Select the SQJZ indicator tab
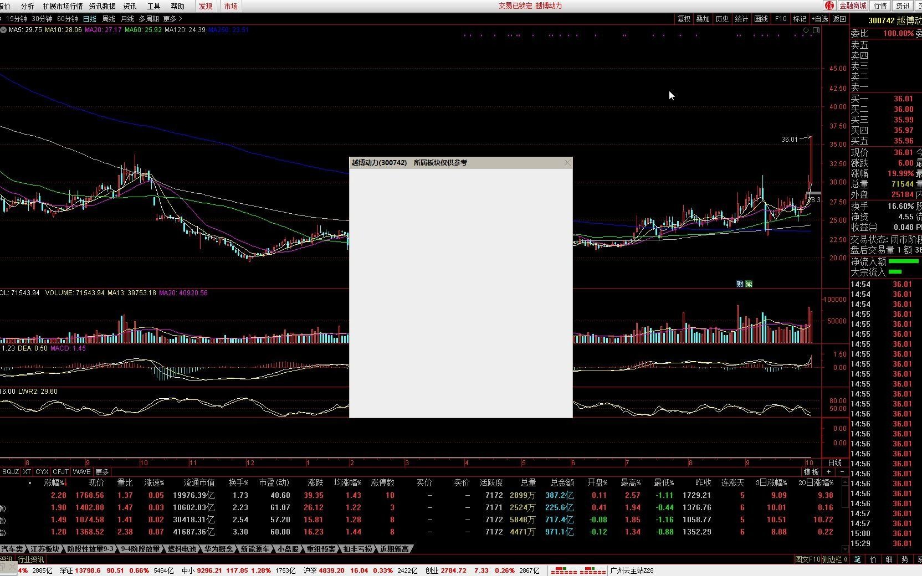 point(11,472)
